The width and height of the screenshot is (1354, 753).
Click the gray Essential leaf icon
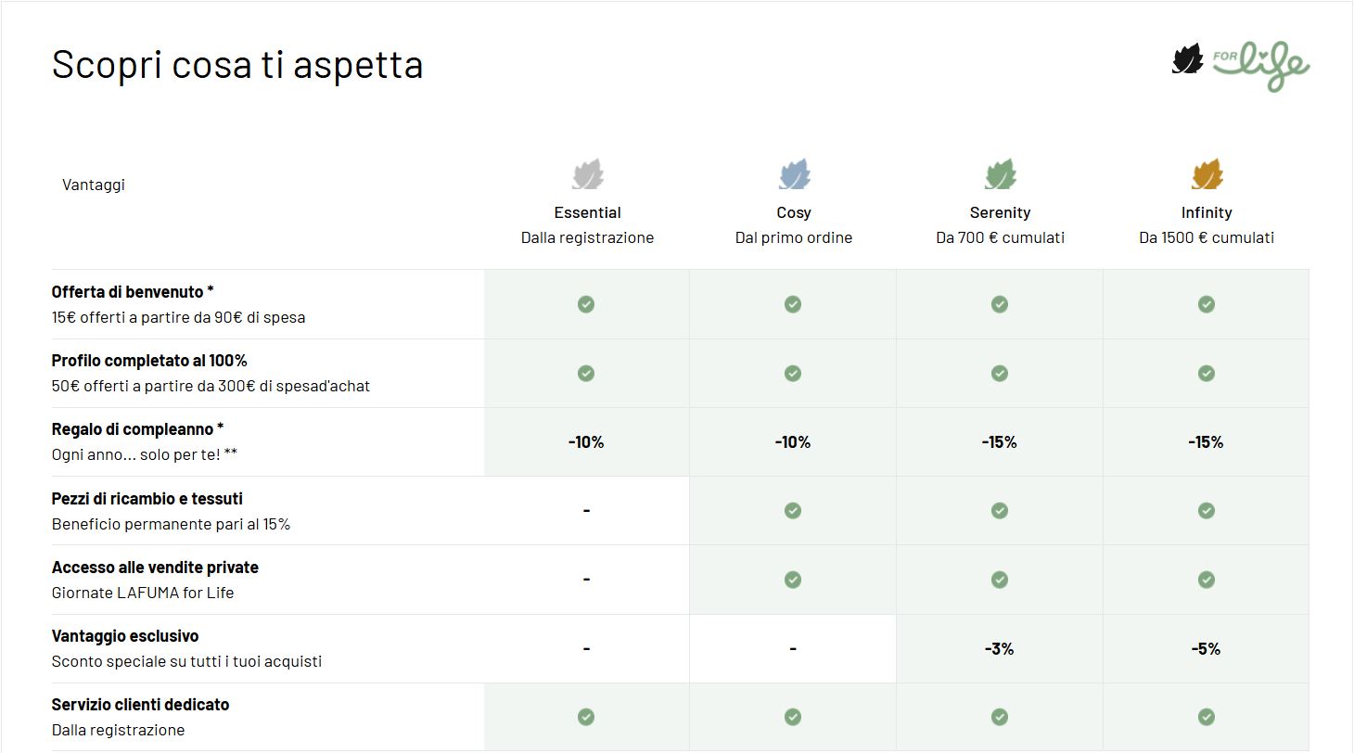pyautogui.click(x=588, y=174)
